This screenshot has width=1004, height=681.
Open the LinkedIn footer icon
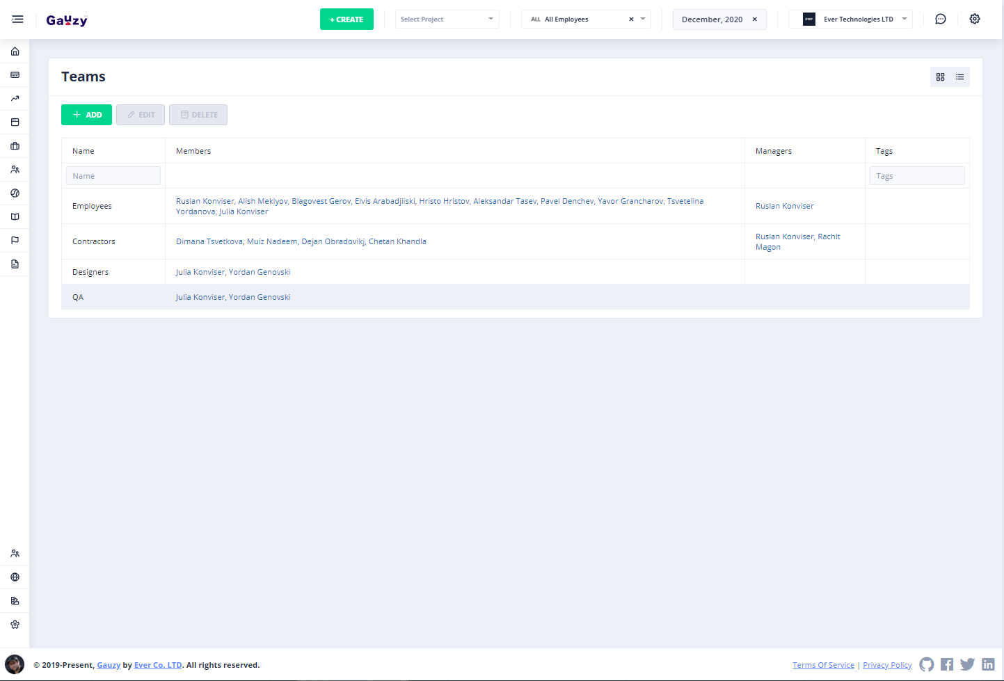coord(988,664)
